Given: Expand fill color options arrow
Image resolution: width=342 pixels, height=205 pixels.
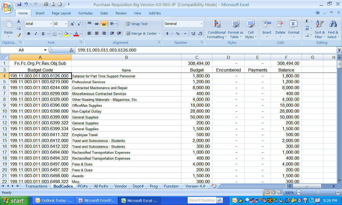Looking at the screenshot, I should pyautogui.click(x=71, y=34).
